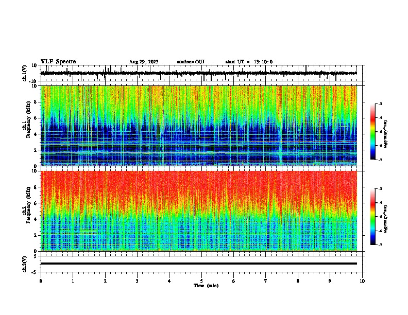
Task: Click the ch.3 flat black trace
Action: [199, 264]
